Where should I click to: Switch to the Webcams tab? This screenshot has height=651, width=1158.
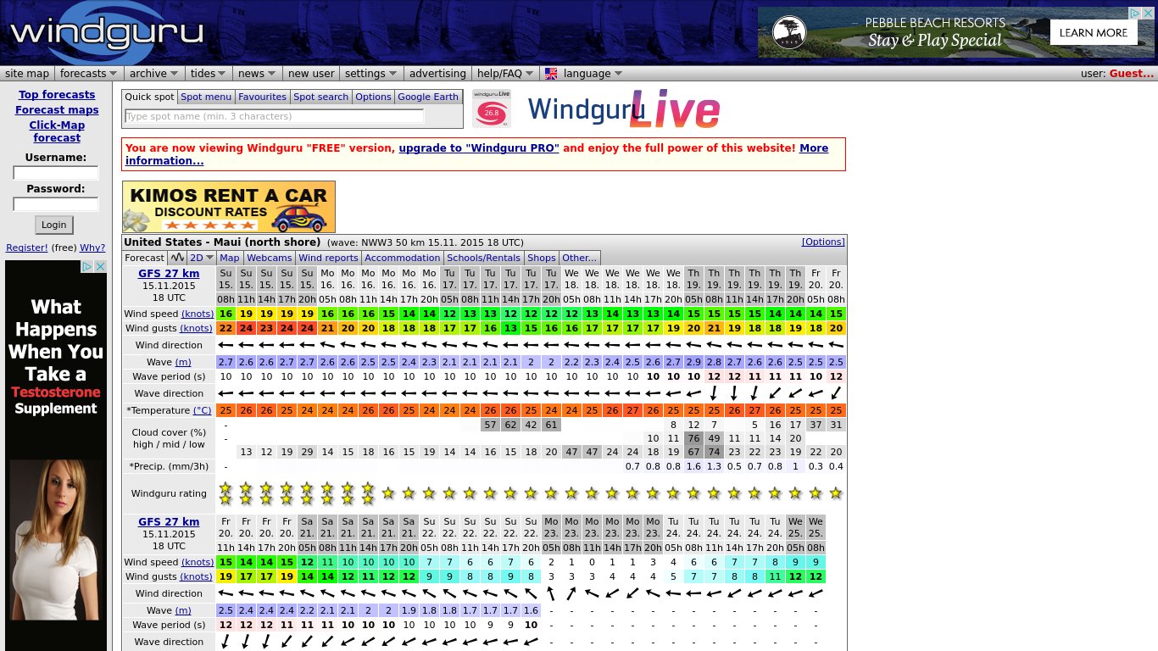(270, 258)
